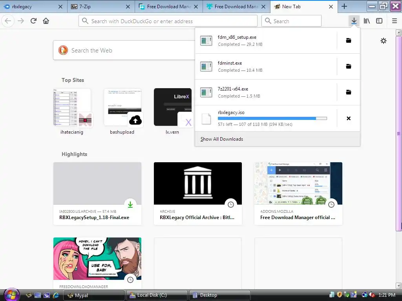Click the network tray icon

(364, 295)
